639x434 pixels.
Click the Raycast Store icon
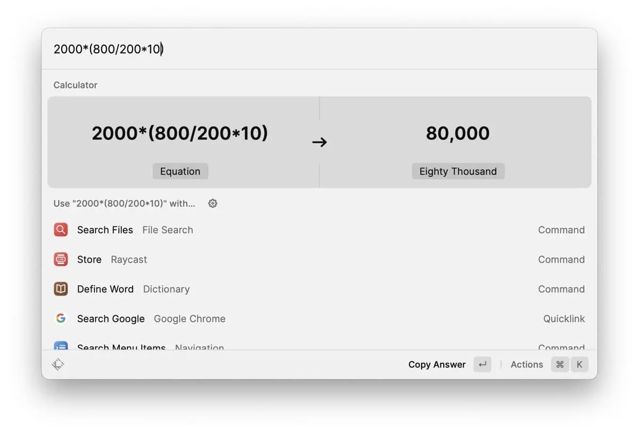(61, 259)
